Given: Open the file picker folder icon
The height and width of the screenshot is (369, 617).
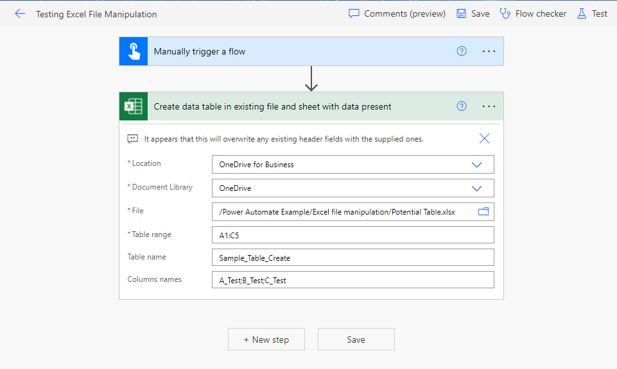Looking at the screenshot, I should 483,211.
